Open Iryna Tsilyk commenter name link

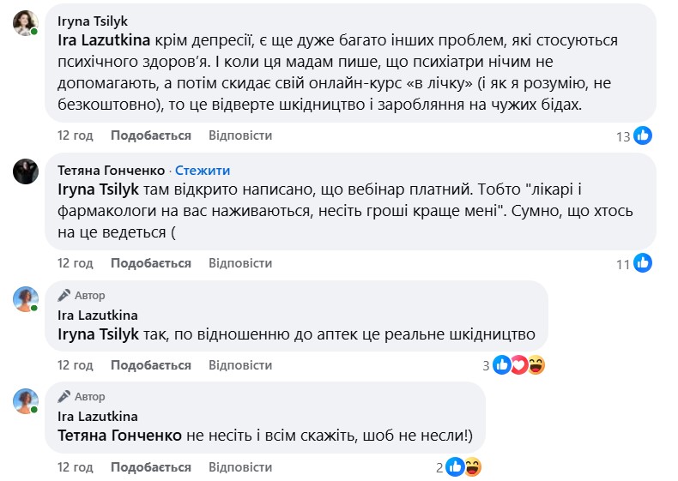click(x=93, y=20)
